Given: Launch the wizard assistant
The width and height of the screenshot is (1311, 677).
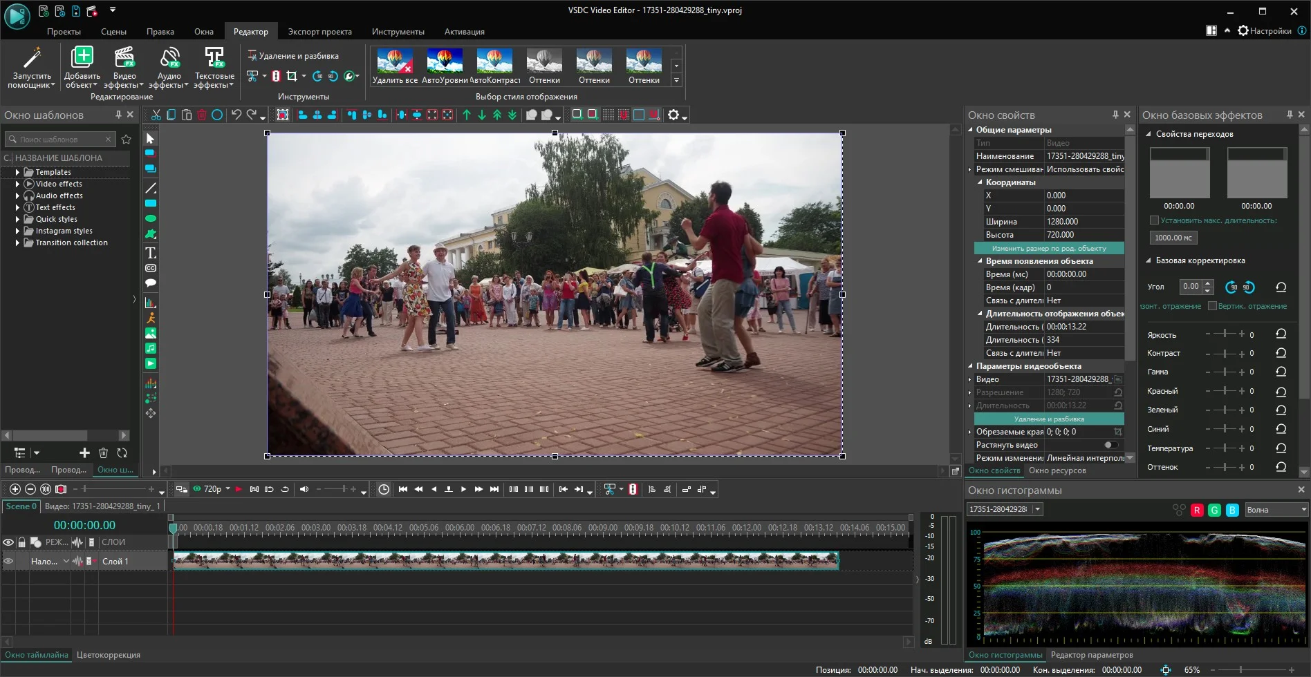Looking at the screenshot, I should (32, 68).
